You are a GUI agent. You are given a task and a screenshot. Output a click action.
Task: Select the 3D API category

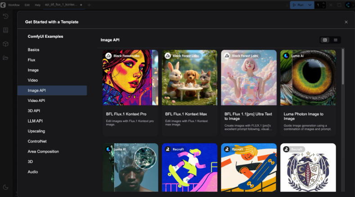pyautogui.click(x=52, y=111)
